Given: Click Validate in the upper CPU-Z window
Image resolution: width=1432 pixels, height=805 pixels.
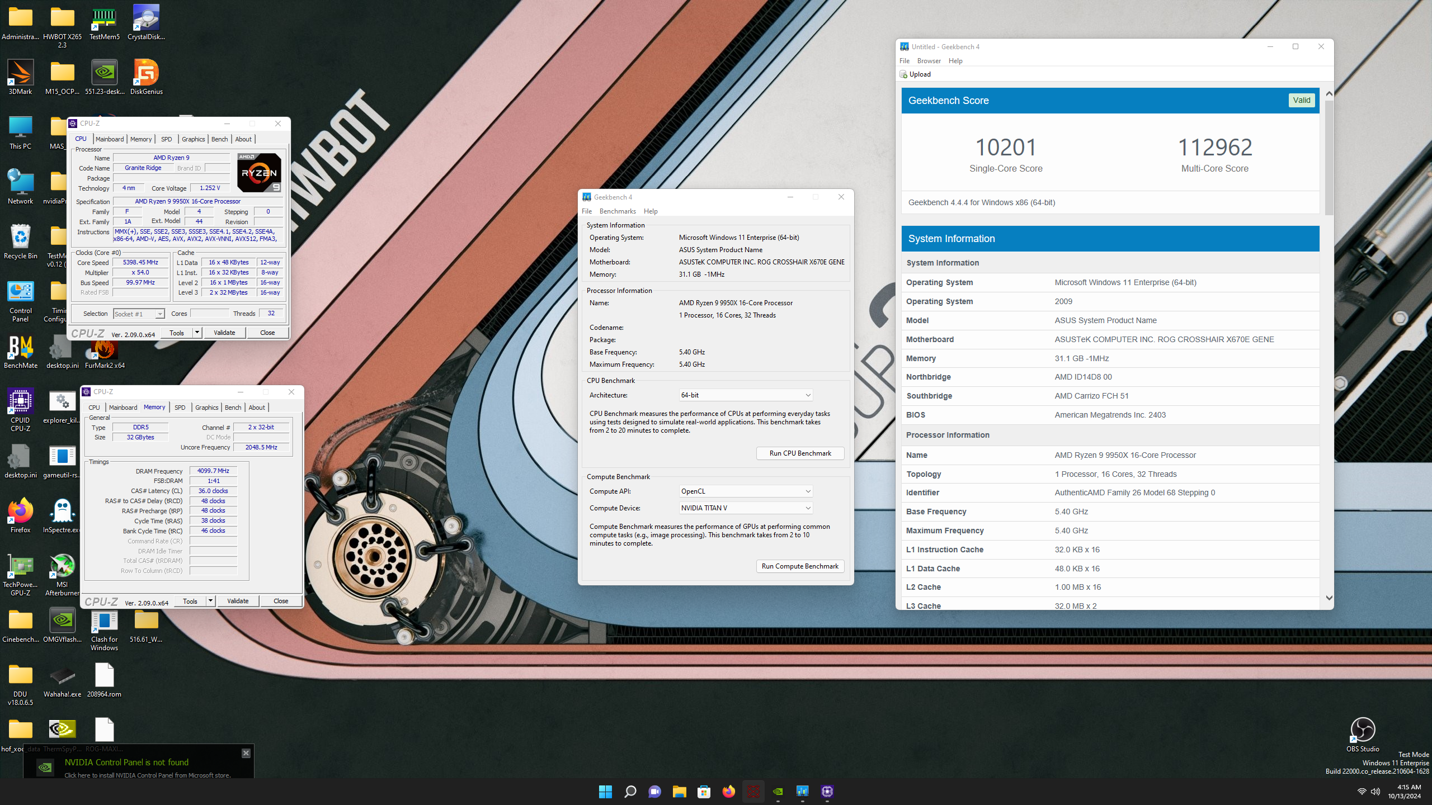Looking at the screenshot, I should pyautogui.click(x=224, y=333).
